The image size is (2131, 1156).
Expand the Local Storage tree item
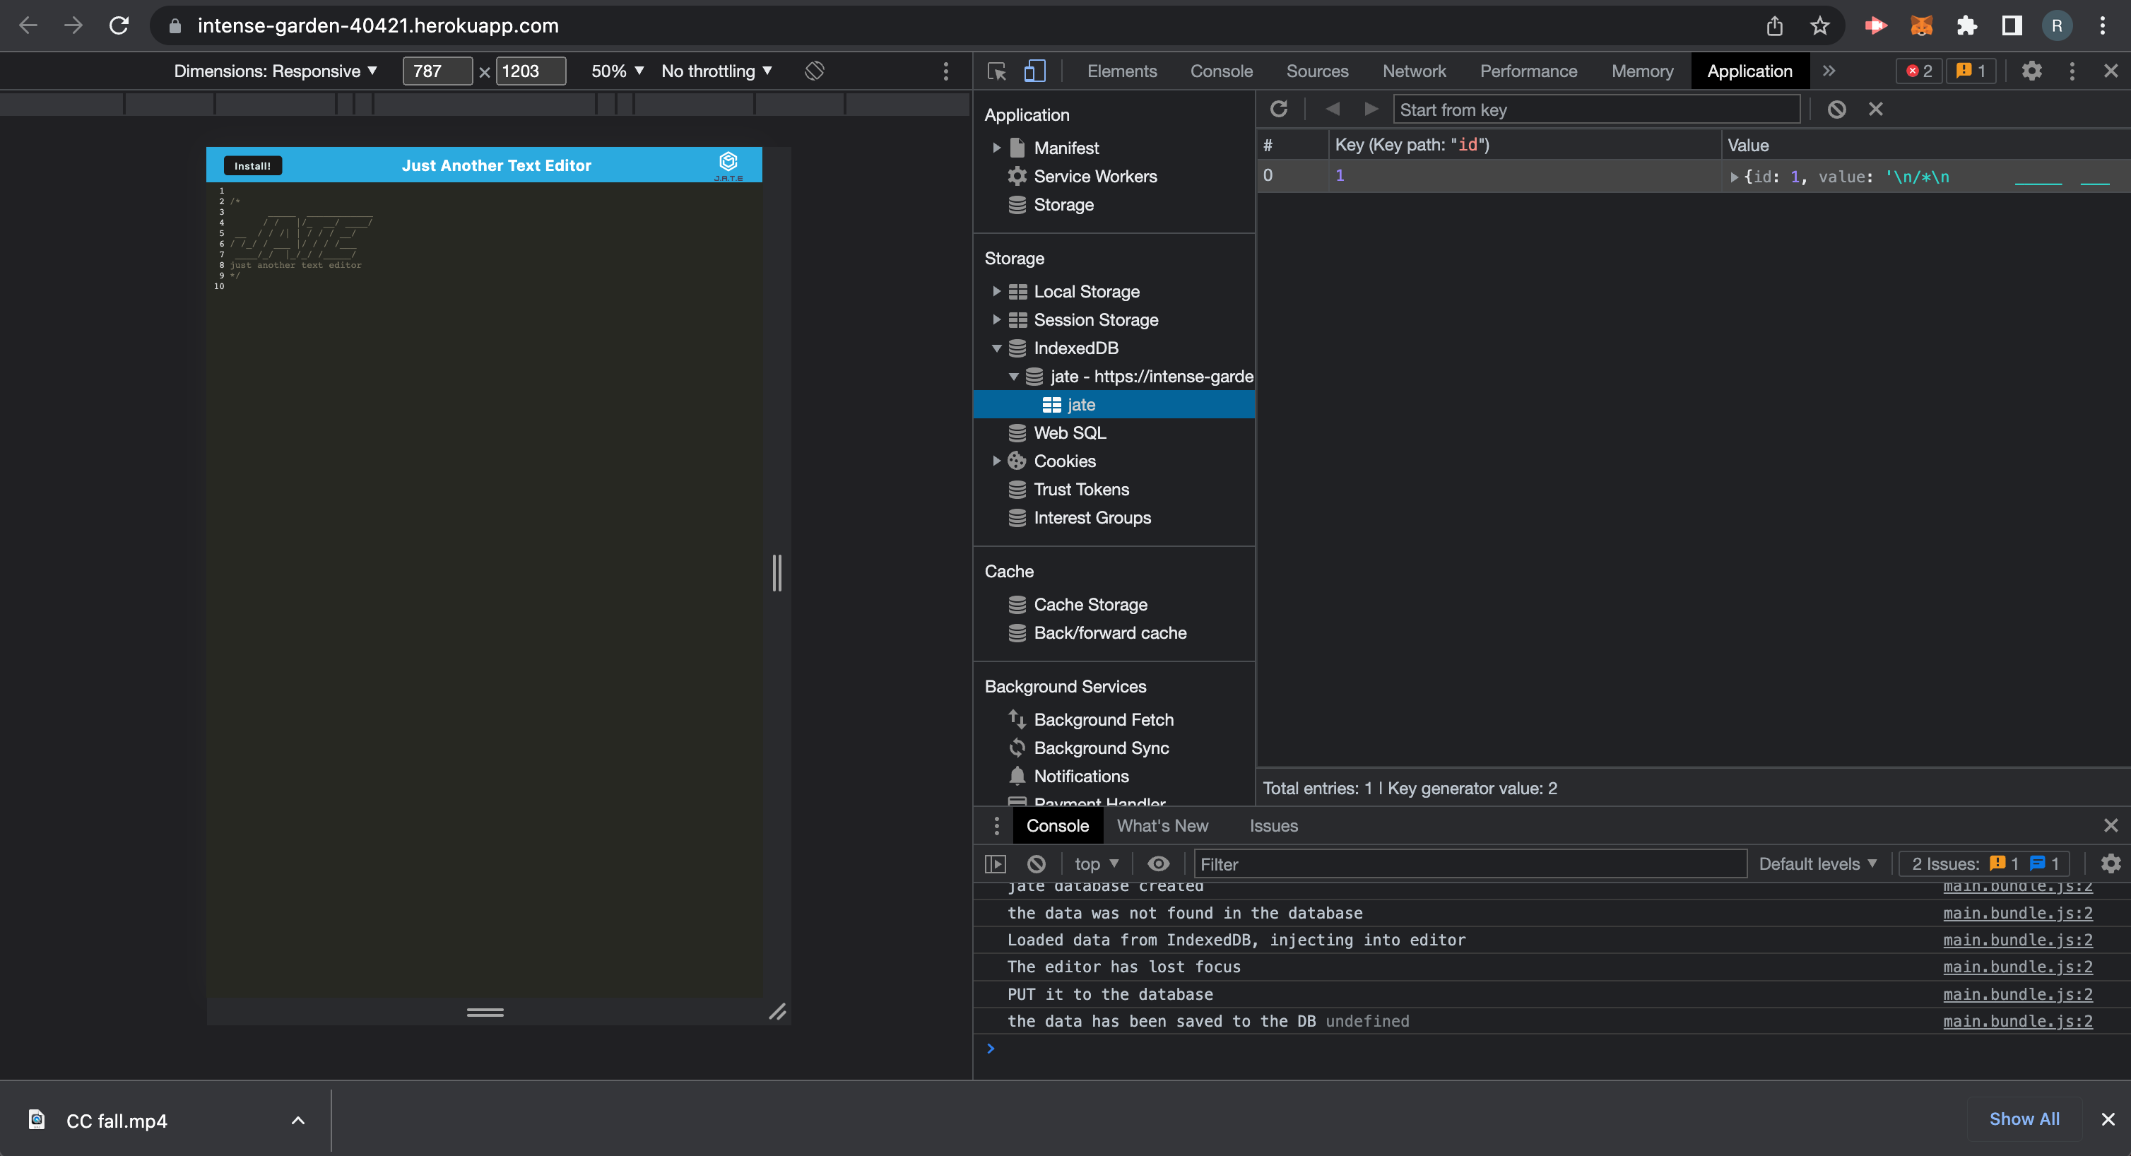(997, 291)
